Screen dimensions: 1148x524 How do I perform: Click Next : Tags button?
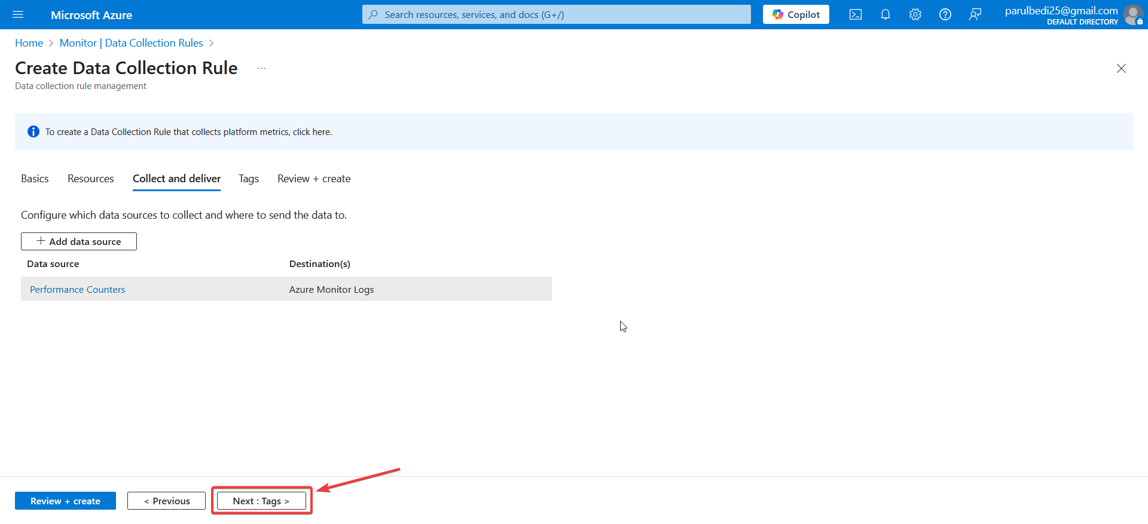click(261, 501)
